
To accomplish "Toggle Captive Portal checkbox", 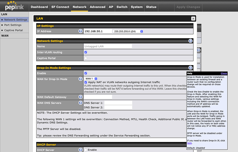I will tap(86, 58).
